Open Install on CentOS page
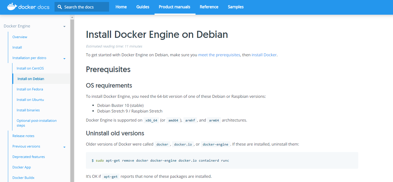 click(x=30, y=68)
